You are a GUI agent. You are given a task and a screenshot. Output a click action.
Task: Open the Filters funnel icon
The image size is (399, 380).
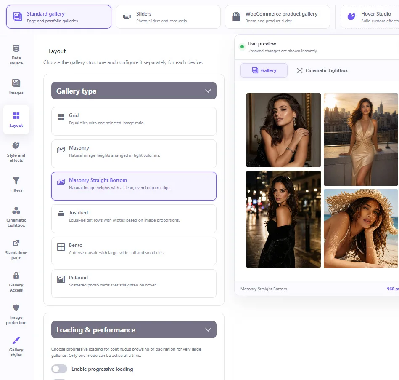16,180
